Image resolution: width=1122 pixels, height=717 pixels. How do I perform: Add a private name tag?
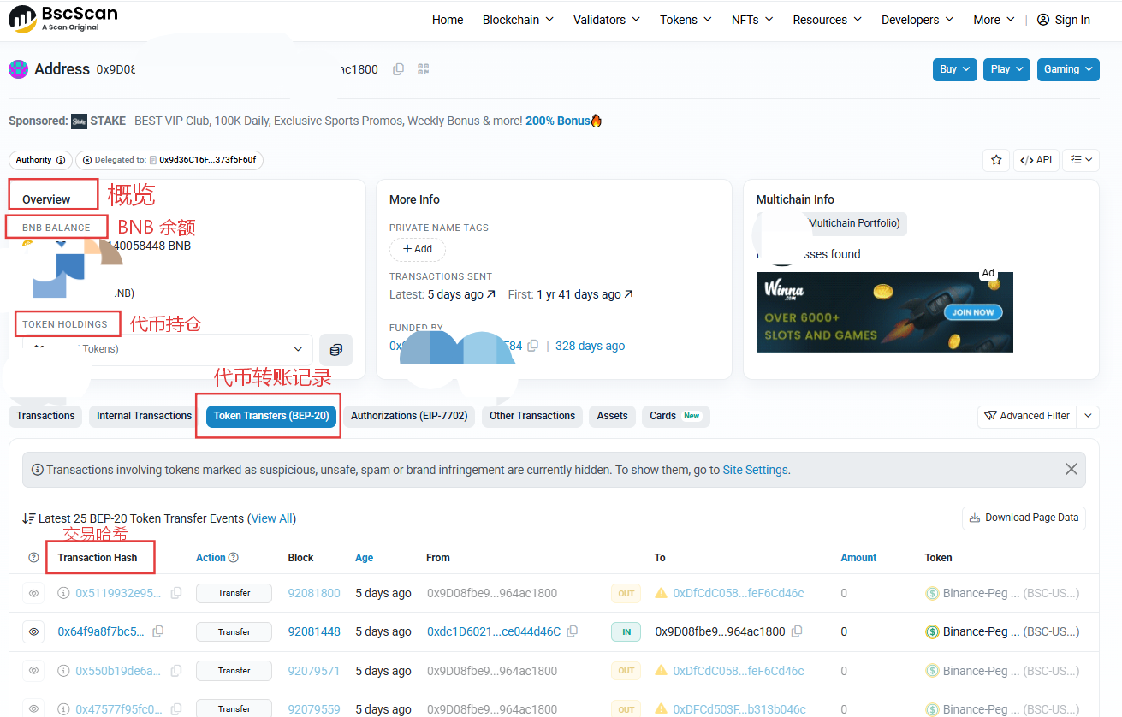[417, 249]
